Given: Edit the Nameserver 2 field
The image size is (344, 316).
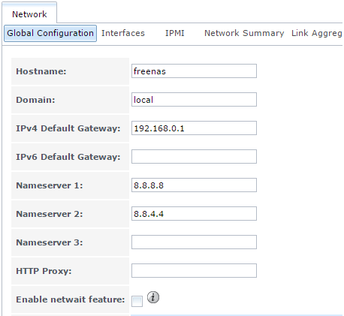Looking at the screenshot, I should (194, 214).
